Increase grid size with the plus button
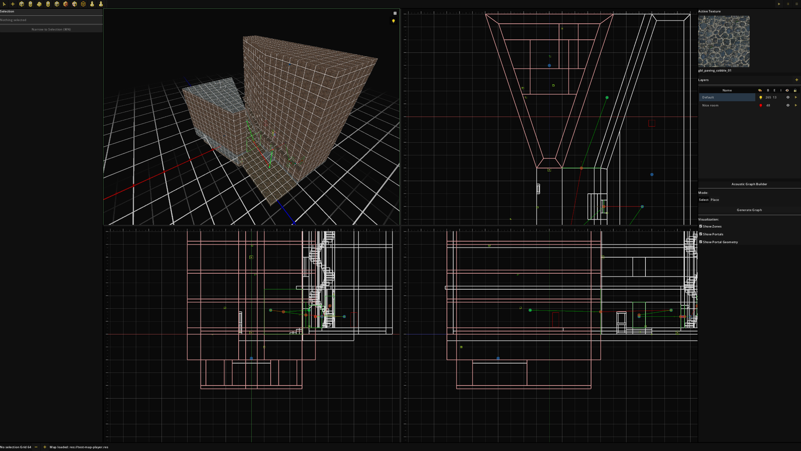Viewport: 801px width, 451px height. point(45,447)
